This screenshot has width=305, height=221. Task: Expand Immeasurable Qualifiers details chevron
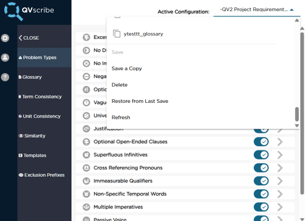coord(280,181)
